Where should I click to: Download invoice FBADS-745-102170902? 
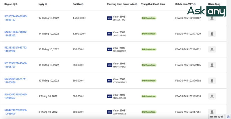click(212, 81)
